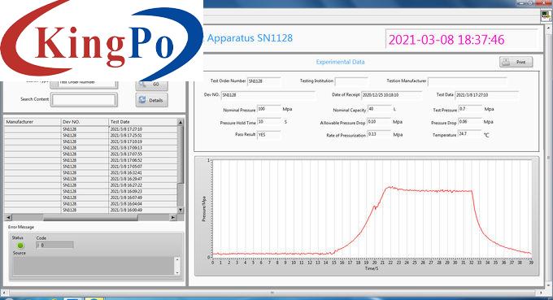Click the Test Order Number field

click(264, 81)
